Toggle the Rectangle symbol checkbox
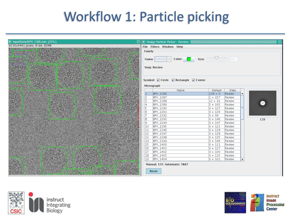This screenshot has width=293, height=219. click(173, 80)
